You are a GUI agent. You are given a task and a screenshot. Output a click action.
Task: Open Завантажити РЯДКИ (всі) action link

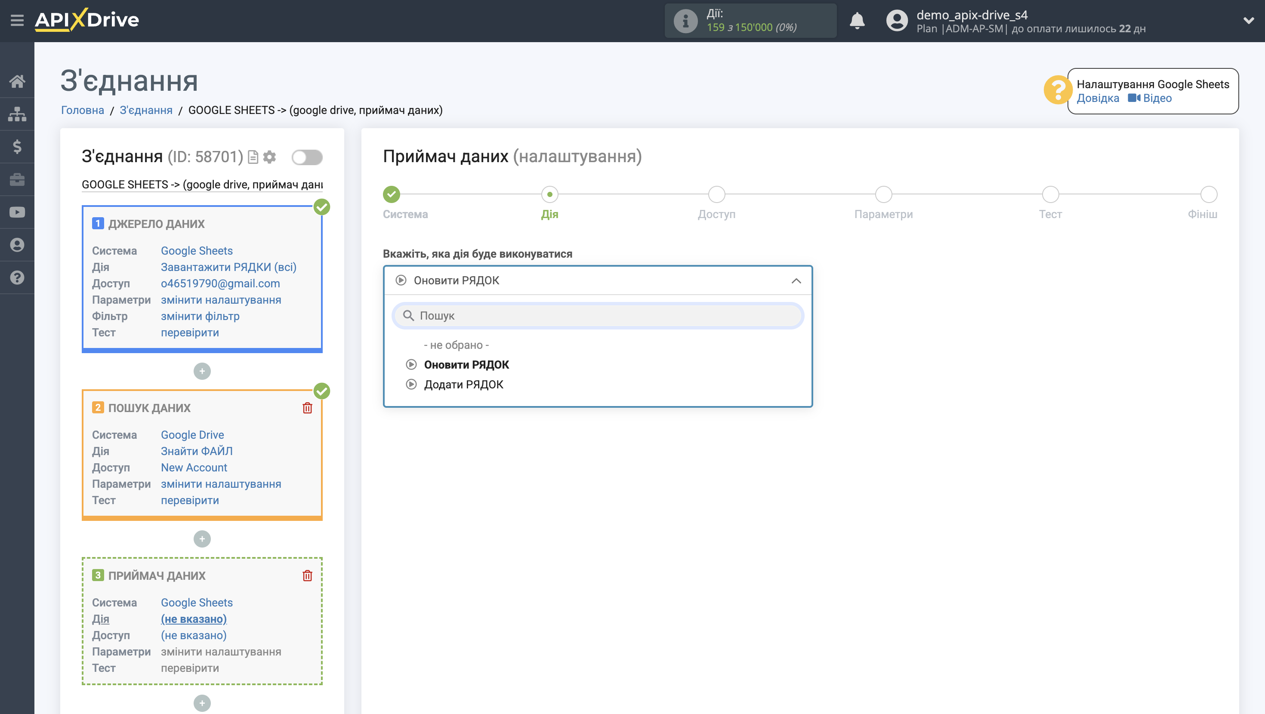[228, 267]
